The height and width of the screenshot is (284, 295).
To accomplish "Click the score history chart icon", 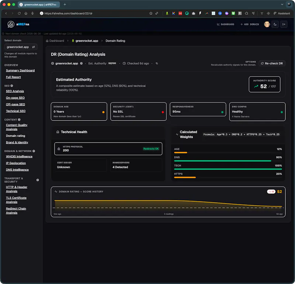I will 56,192.
